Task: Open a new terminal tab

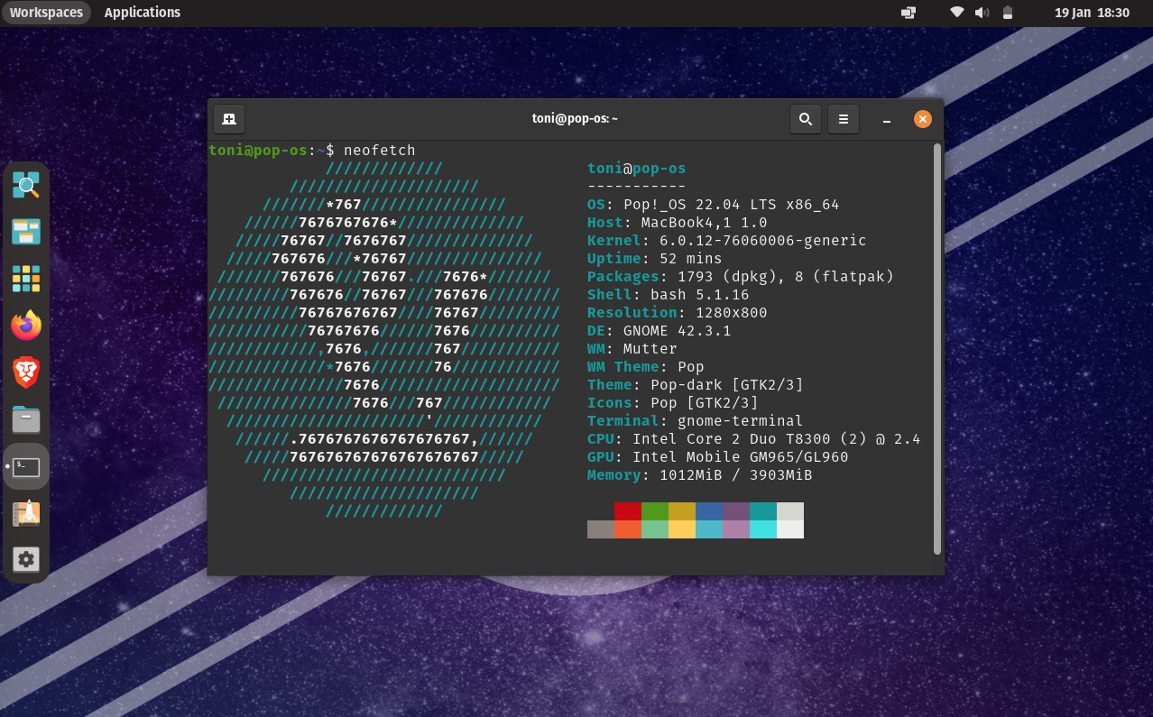Action: pos(229,119)
